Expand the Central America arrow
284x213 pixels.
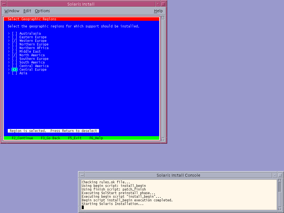click(9, 66)
